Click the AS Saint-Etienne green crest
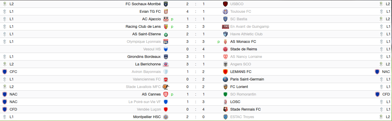The width and height of the screenshot is (392, 121). 166,34
